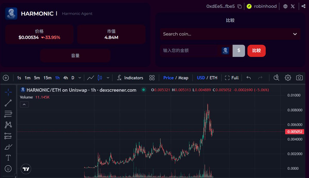Viewport: 309px width, 178px height.
Task: Collapse the indicator legend arrow
Action: point(24,104)
